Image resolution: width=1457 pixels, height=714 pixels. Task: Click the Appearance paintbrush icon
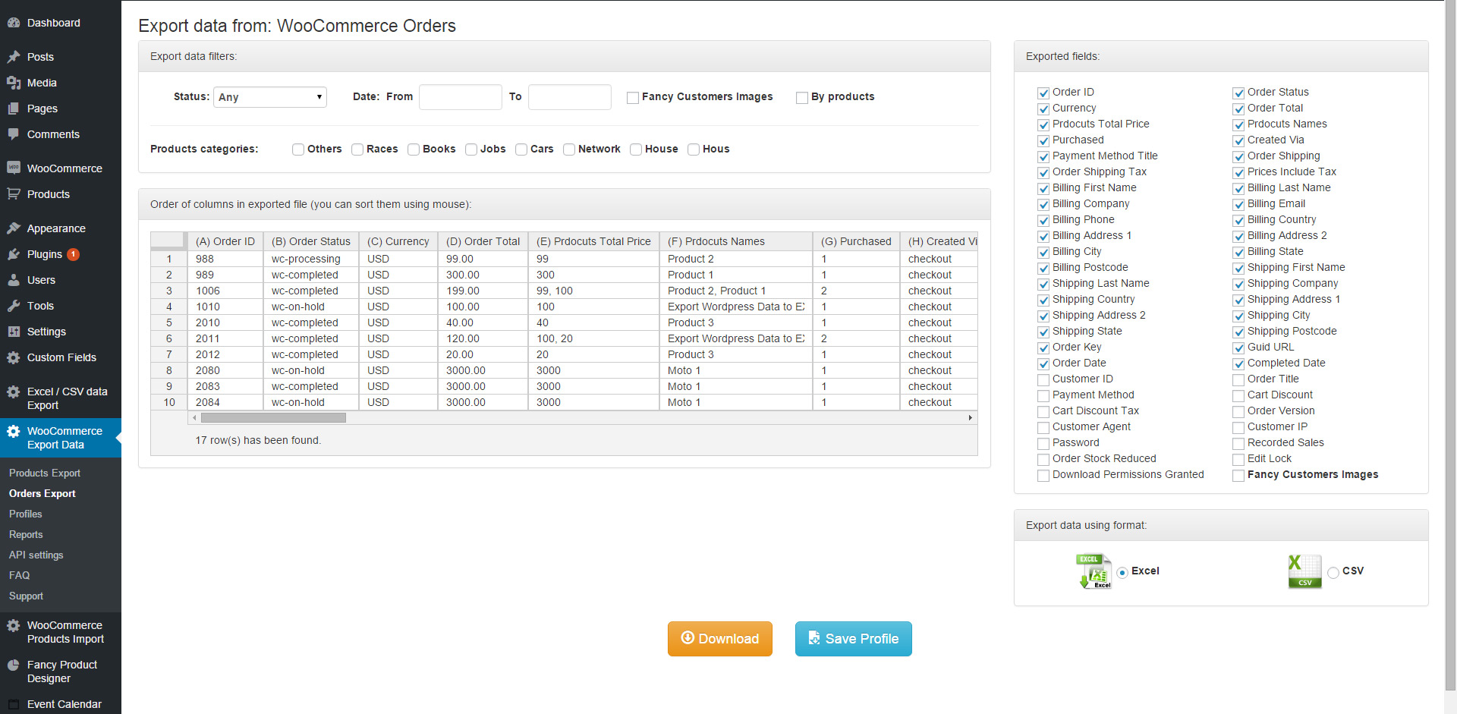point(14,228)
